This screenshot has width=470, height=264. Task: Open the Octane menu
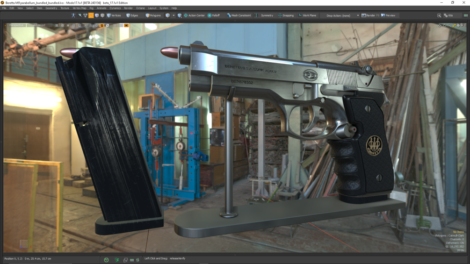(140, 8)
